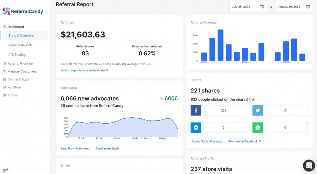Click the August 26, 2022 date field
317x174 pixels.
click(x=289, y=6)
